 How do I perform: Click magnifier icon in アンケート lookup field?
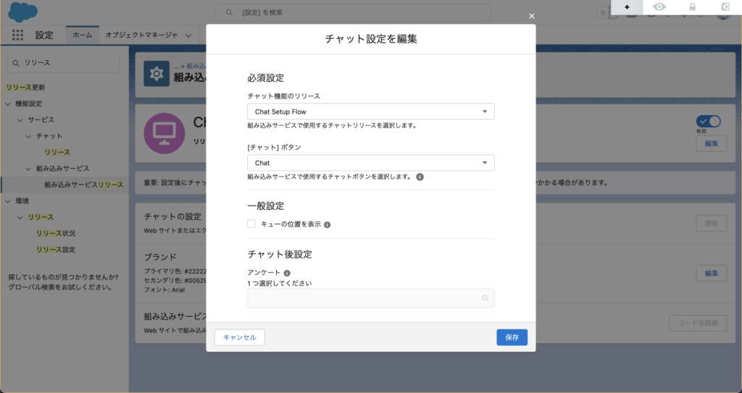point(485,298)
